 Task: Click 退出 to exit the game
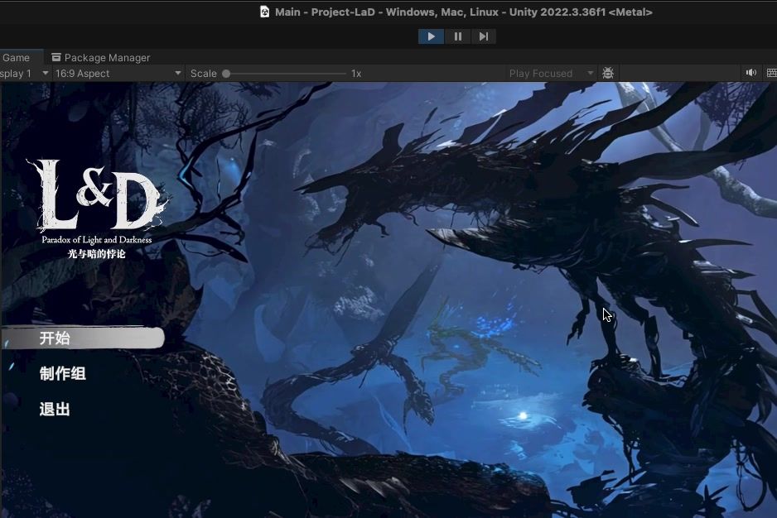pos(55,409)
